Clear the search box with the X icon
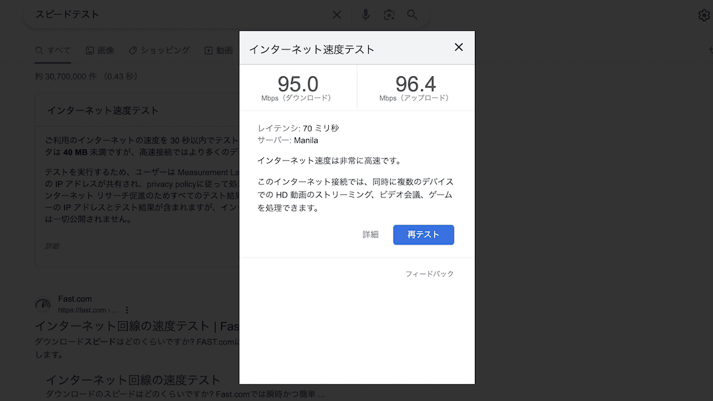This screenshot has height=401, width=713. pos(337,15)
